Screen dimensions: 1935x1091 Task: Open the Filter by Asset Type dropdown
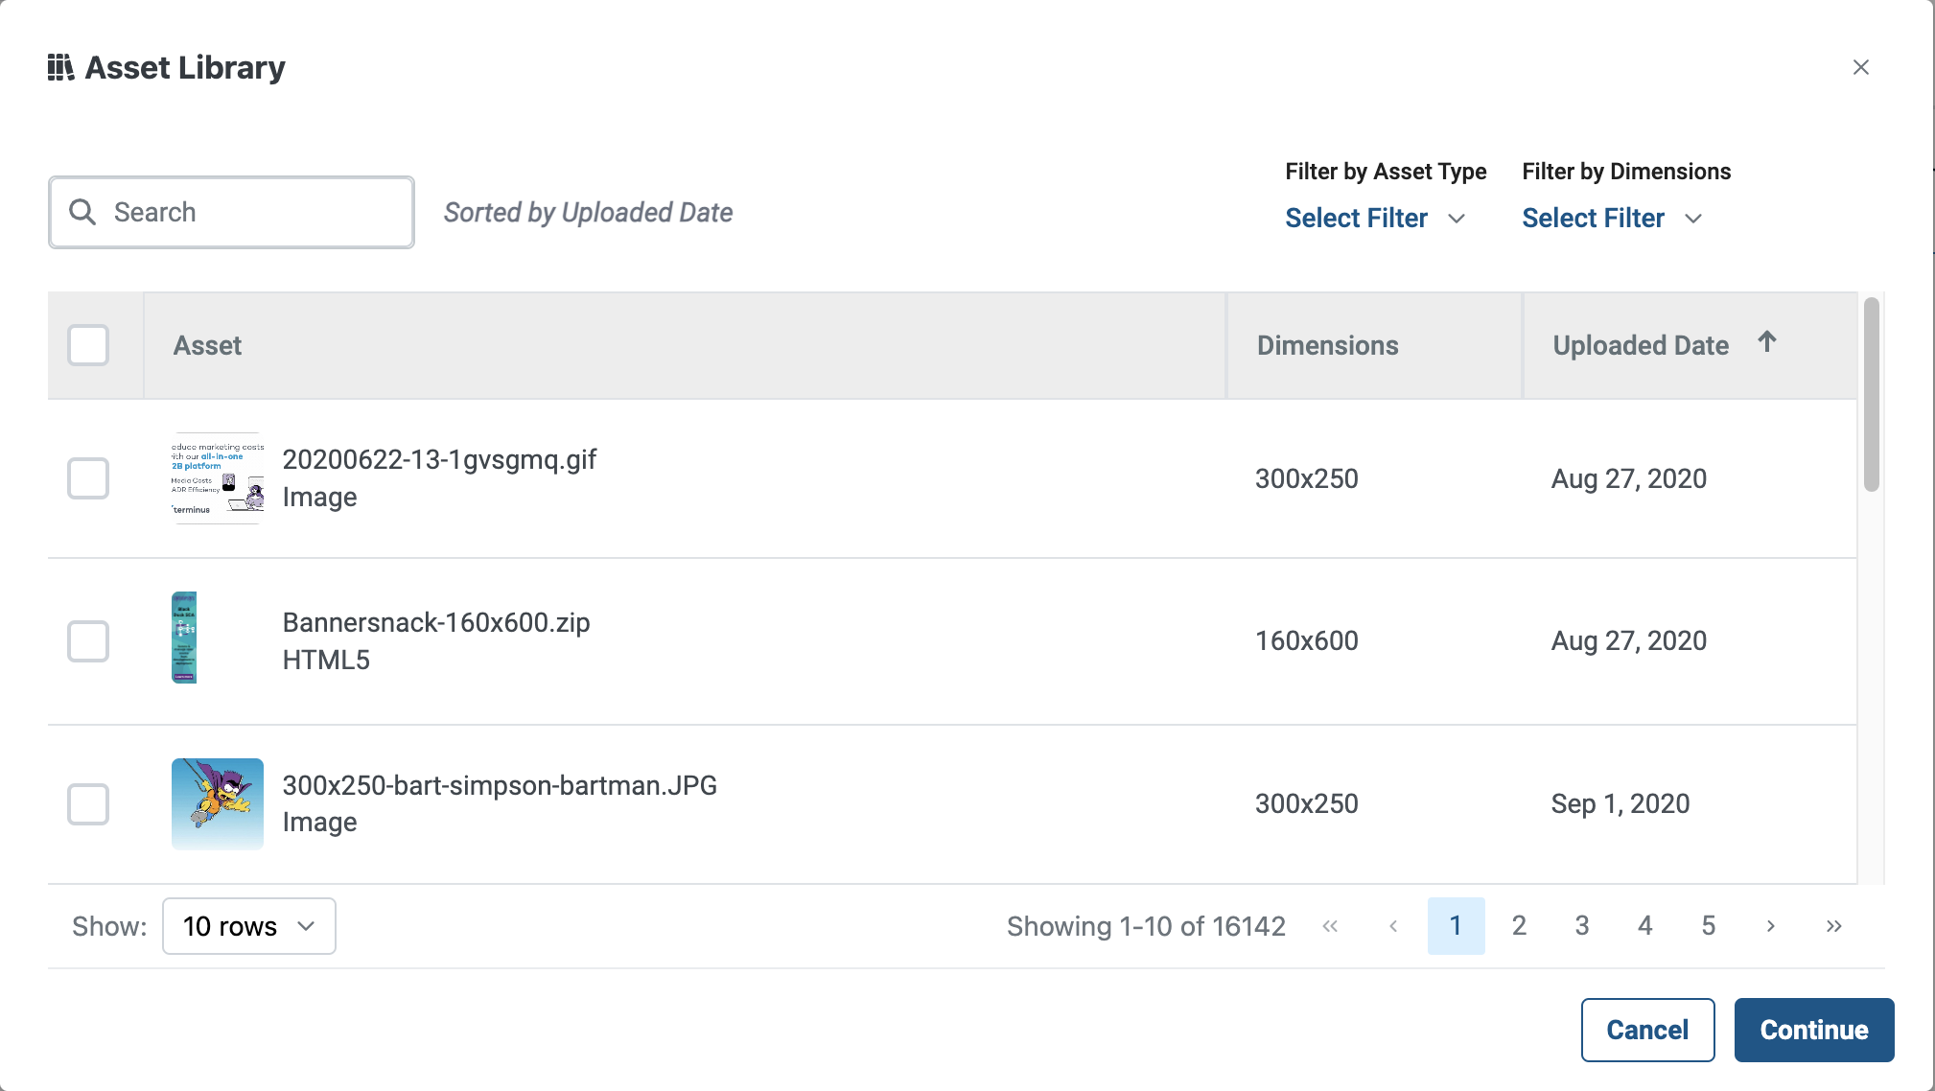[1375, 218]
